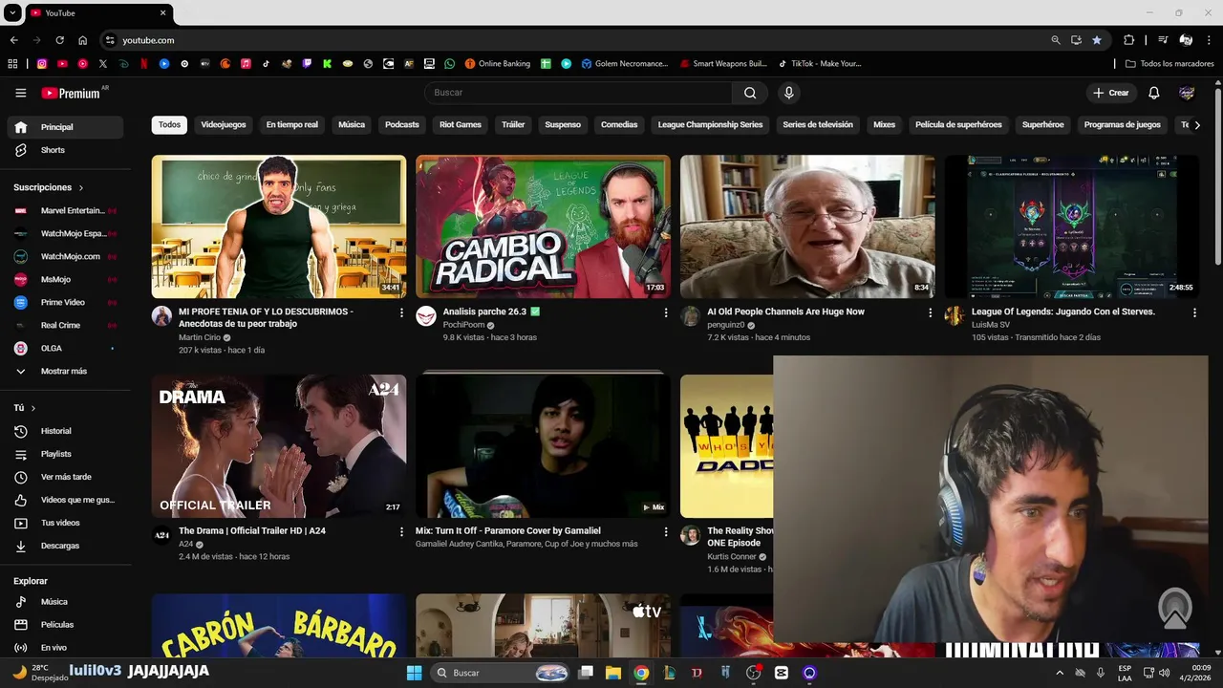Open the Martin Cirio channel link
Screen dimensions: 1223x688
[200, 337]
